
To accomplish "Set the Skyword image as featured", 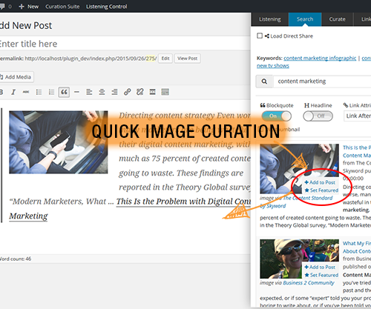I will [x=321, y=190].
